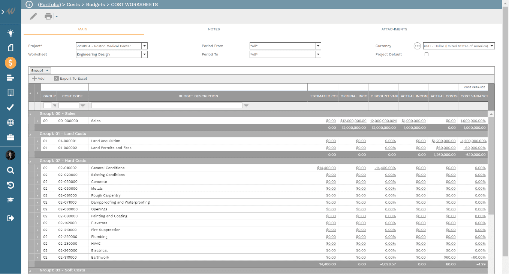
Task: Open the search icon in the sidebar
Action: coord(10,170)
